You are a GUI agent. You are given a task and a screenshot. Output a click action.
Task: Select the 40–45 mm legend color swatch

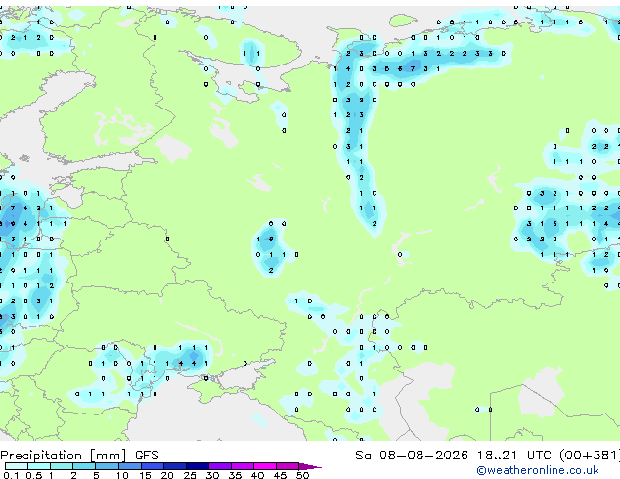tap(265, 466)
